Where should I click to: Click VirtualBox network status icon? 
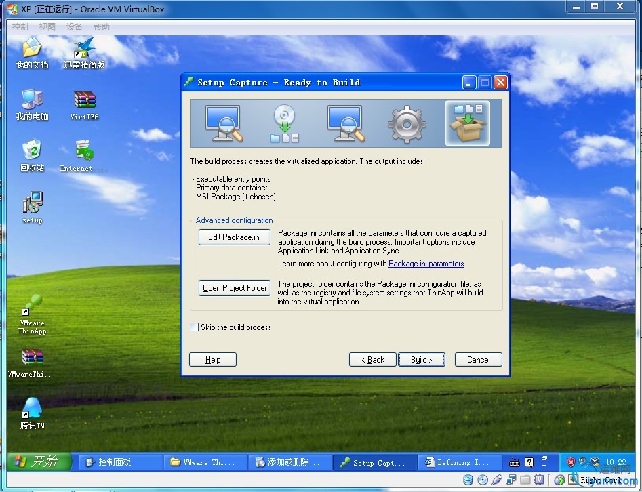tap(511, 480)
